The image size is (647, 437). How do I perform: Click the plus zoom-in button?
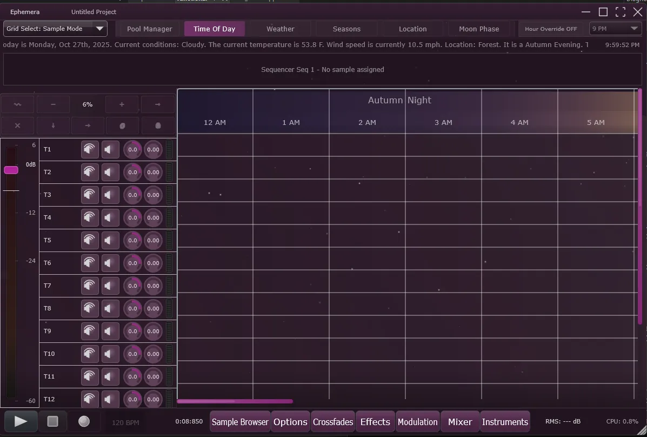pyautogui.click(x=122, y=104)
